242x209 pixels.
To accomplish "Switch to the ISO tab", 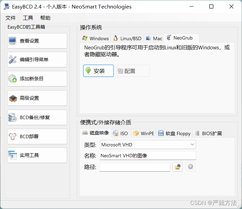I will coord(121,133).
